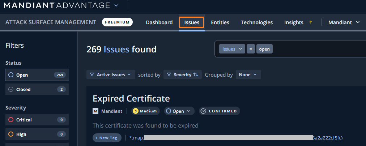This screenshot has width=366, height=146.
Task: Click the funnel icon beside Severity sort
Action: pos(169,75)
